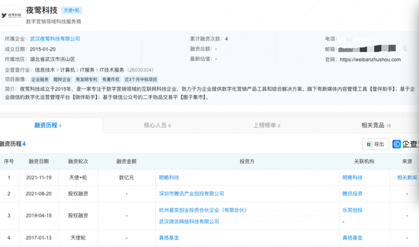Select the 近3个月中标项目 tag
Image resolution: width=419 pixels, height=247 pixels.
pos(141,79)
